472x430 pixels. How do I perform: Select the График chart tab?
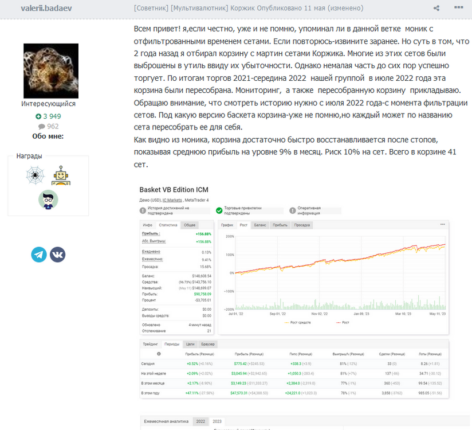point(227,225)
